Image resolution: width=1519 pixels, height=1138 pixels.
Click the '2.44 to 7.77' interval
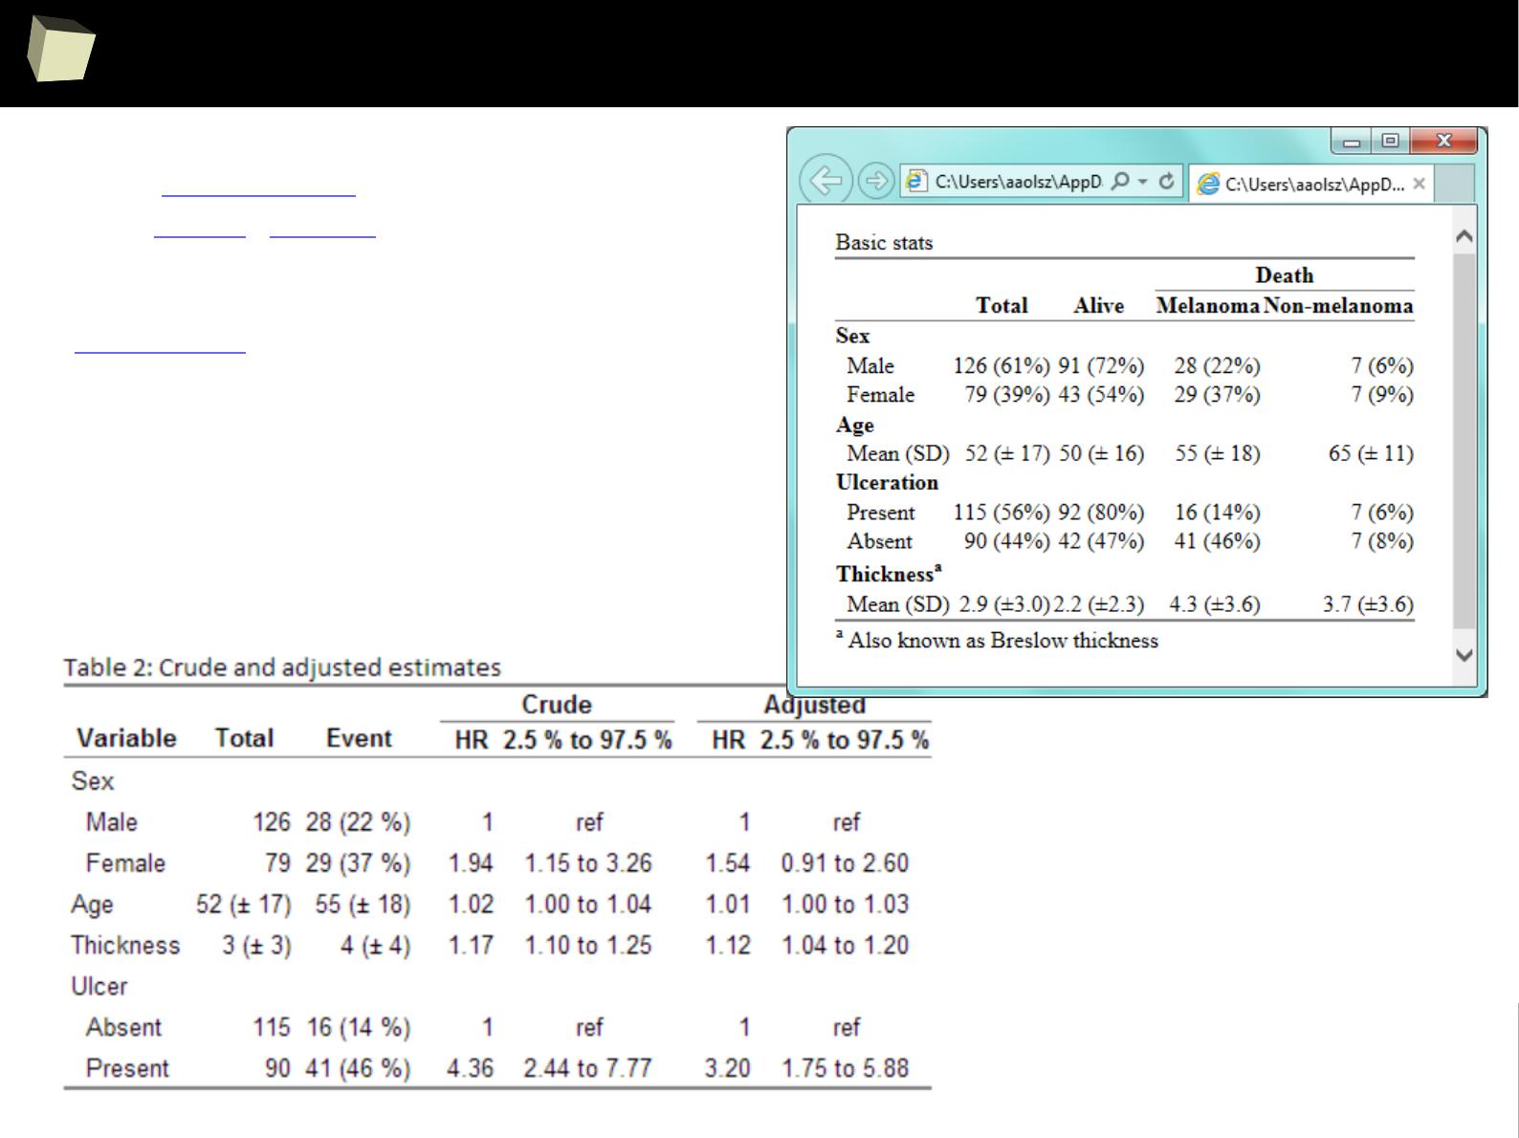[587, 1068]
